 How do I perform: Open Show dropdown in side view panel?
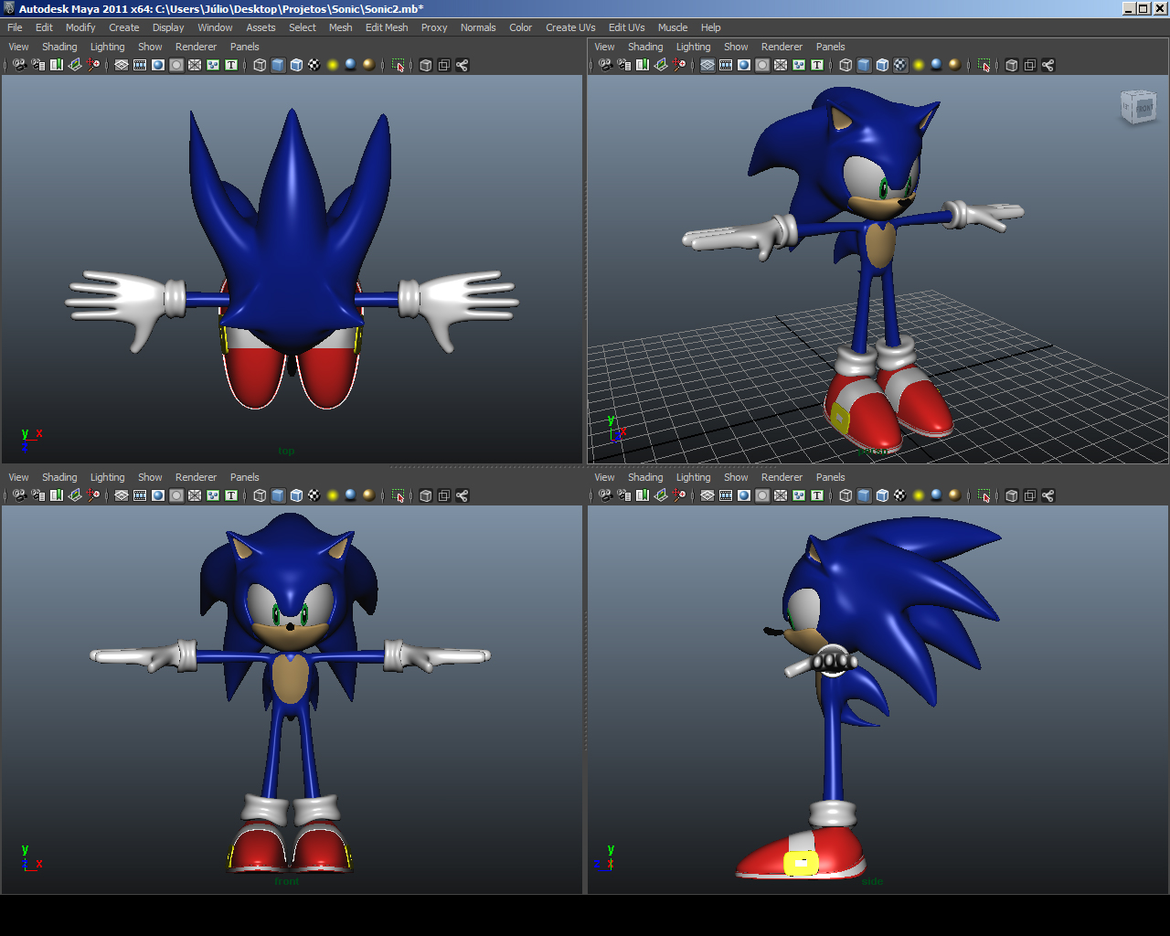[736, 477]
